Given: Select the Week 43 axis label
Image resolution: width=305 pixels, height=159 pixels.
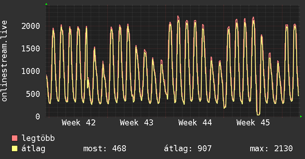Looking at the screenshot, I should [137, 123].
